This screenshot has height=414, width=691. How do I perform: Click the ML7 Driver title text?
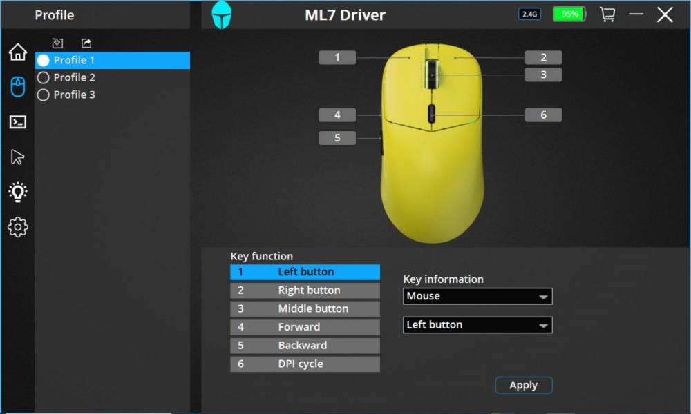click(x=345, y=15)
